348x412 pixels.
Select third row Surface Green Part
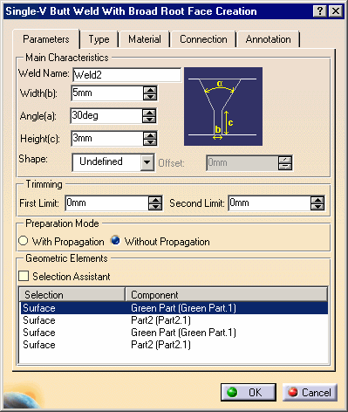(174, 333)
